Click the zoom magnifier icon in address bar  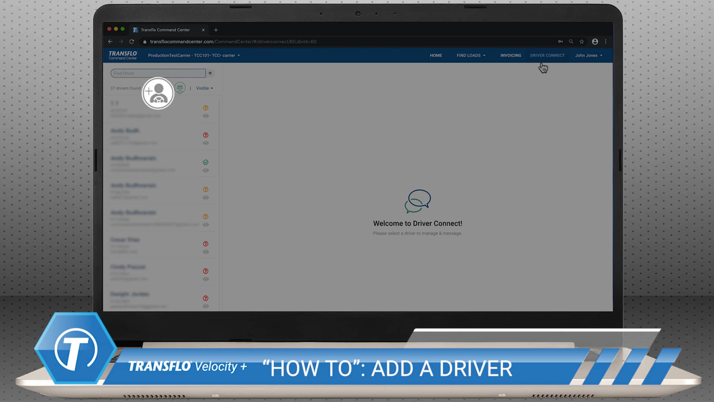click(x=571, y=41)
